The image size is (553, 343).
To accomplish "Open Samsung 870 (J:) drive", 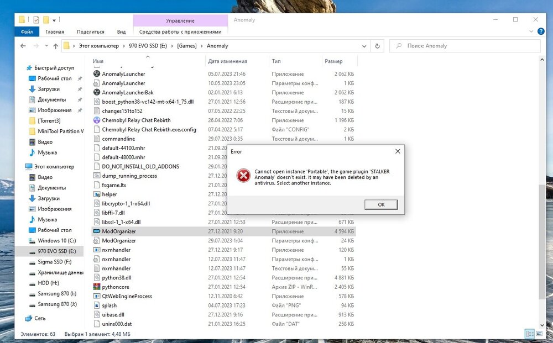I will [57, 304].
